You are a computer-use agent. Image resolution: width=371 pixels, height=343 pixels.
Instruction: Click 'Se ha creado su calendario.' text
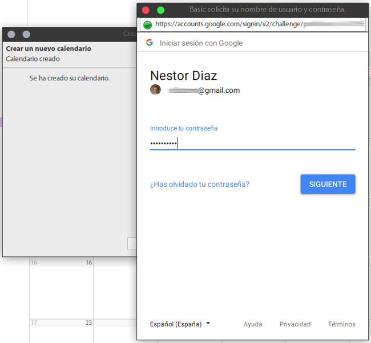[x=69, y=78]
